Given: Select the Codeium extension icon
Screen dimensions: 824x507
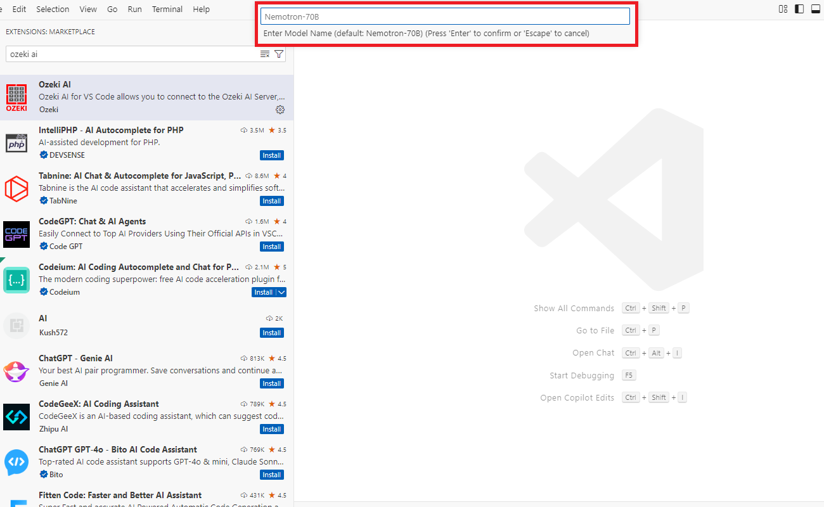Looking at the screenshot, I should coord(16,280).
